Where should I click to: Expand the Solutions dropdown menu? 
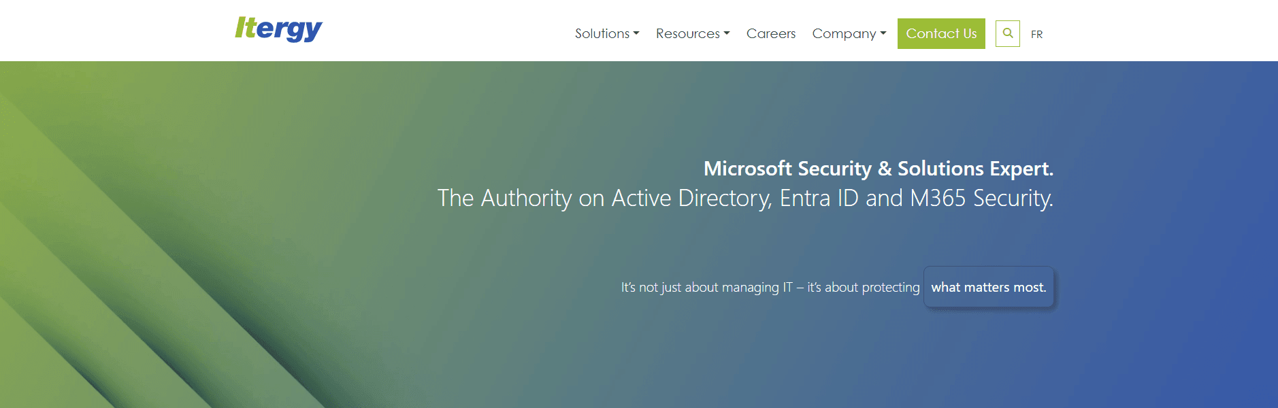(607, 33)
